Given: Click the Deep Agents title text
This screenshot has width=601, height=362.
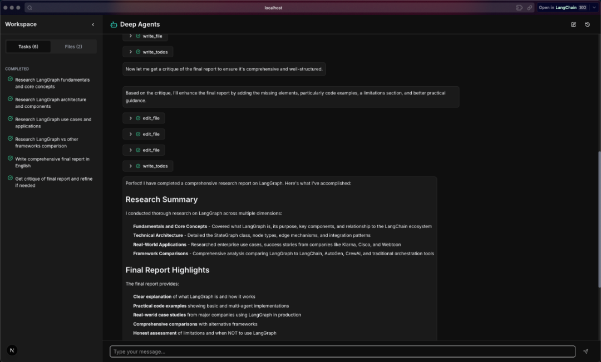Looking at the screenshot, I should coord(140,24).
